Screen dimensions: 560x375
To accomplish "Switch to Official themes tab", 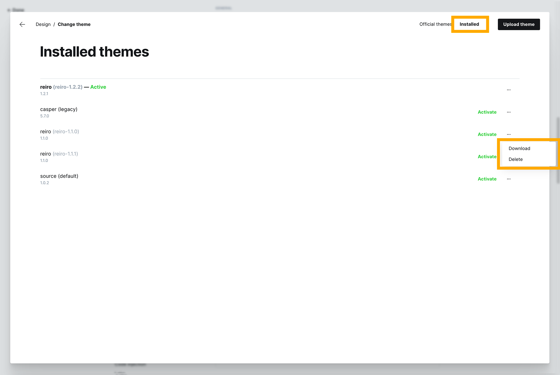I will [x=435, y=24].
